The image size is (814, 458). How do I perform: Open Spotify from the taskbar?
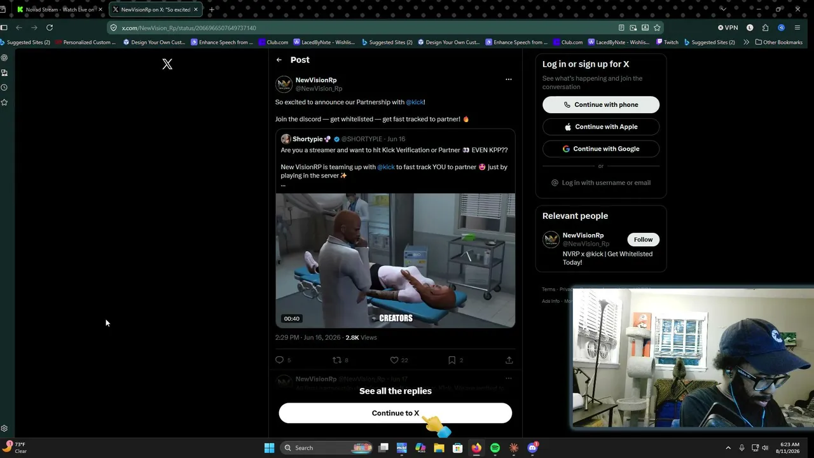[495, 448]
